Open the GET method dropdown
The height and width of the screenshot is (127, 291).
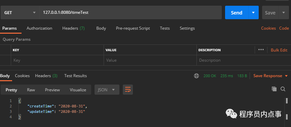[x=20, y=12]
